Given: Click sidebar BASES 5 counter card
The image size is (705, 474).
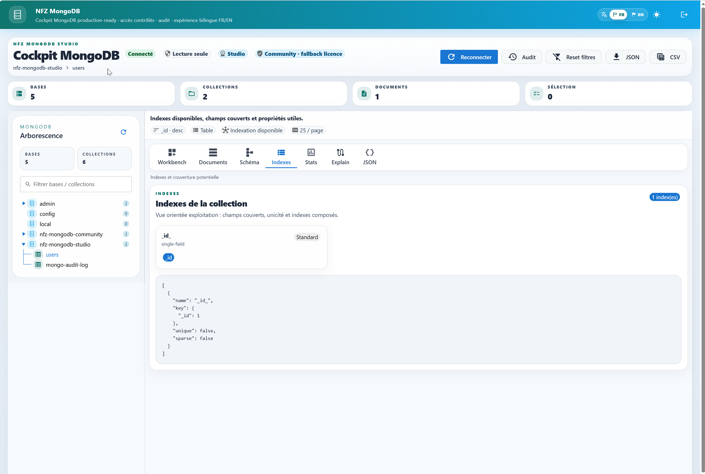Looking at the screenshot, I should [47, 158].
